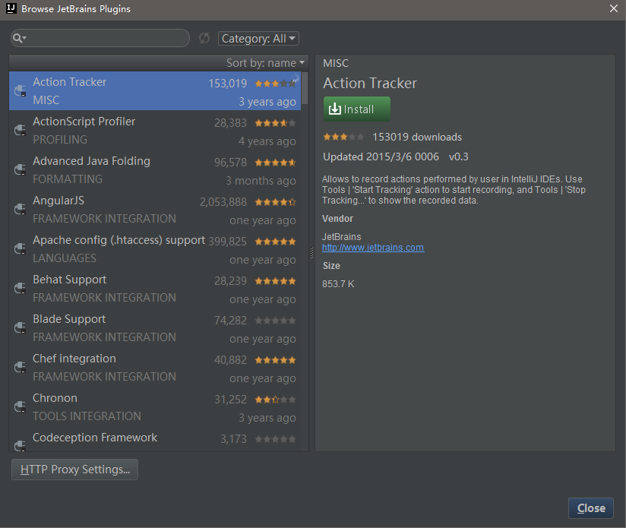This screenshot has width=626, height=528.
Task: Open the Sort by: name dropdown
Action: point(265,63)
